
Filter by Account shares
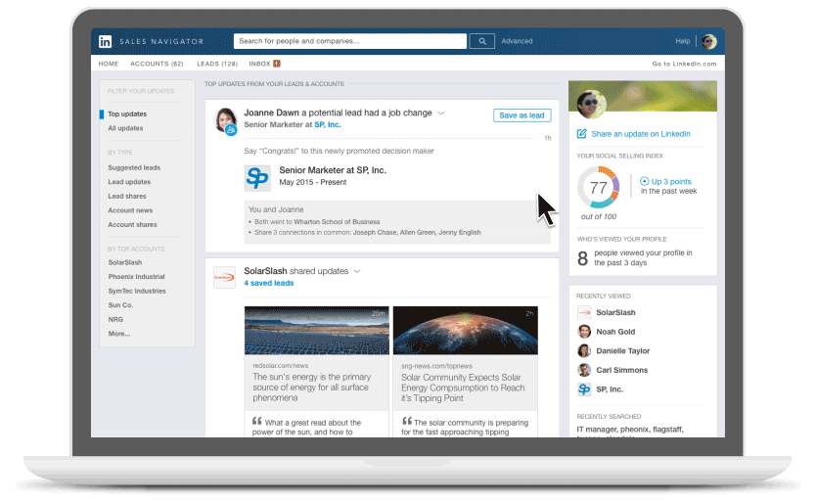tap(132, 224)
